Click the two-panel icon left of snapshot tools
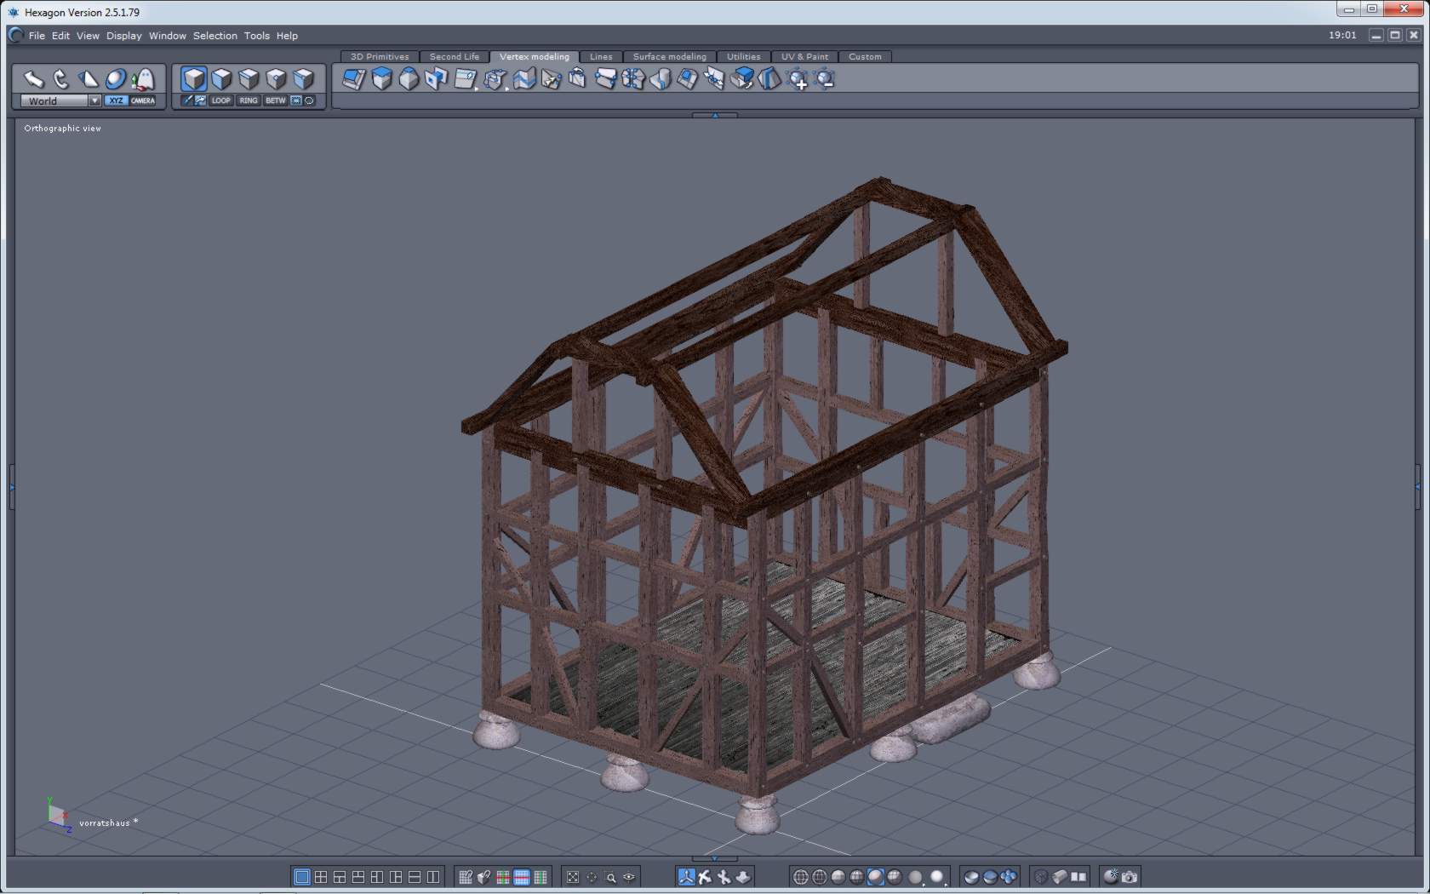Viewport: 1430px width, 894px height. 1078,877
